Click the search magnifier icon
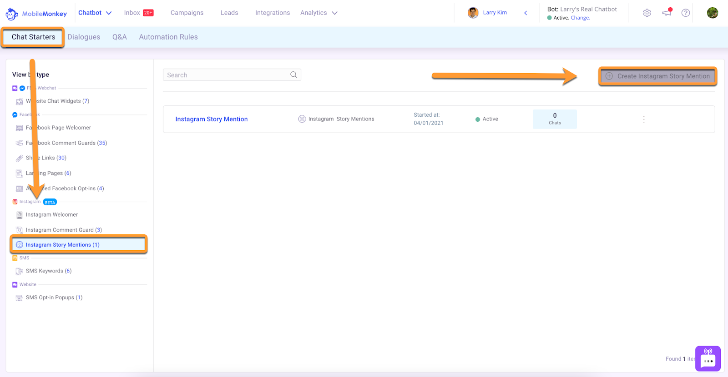728x377 pixels. pos(293,75)
